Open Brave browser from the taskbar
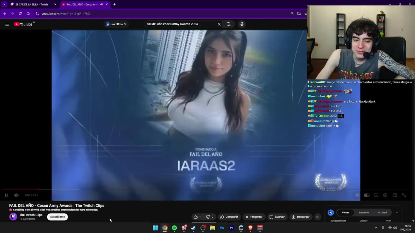The image size is (415, 233). 250,228
